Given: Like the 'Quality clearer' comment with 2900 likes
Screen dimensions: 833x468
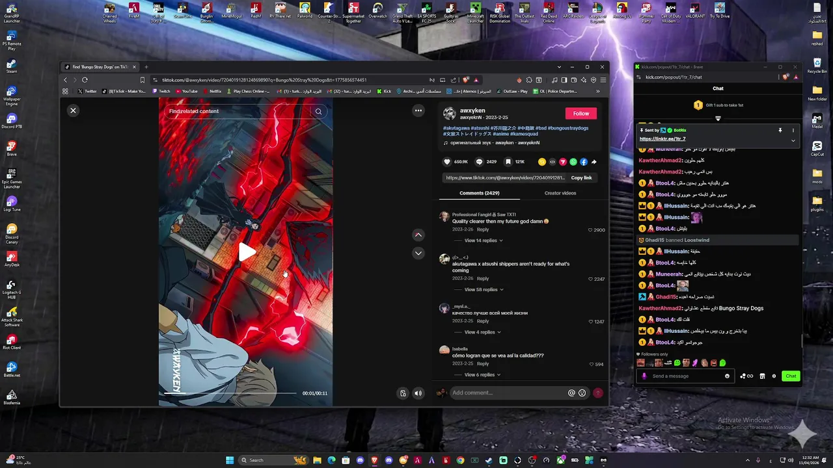Looking at the screenshot, I should click(x=590, y=230).
